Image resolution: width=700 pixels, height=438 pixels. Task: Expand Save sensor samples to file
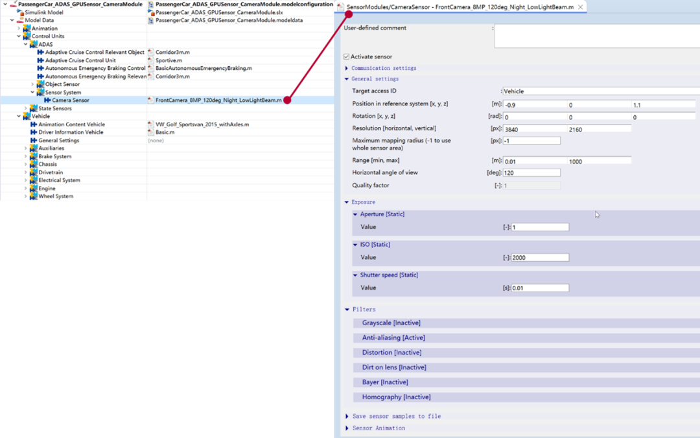[347, 416]
